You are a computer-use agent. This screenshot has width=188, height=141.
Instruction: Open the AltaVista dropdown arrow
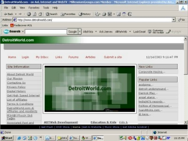click(x=96, y=32)
